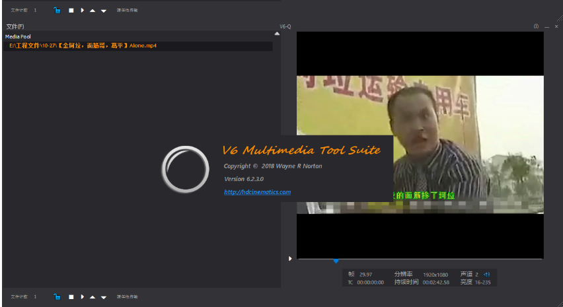Open the hdcinematics.com link
Viewport: 563px width, 307px height.
tap(258, 192)
